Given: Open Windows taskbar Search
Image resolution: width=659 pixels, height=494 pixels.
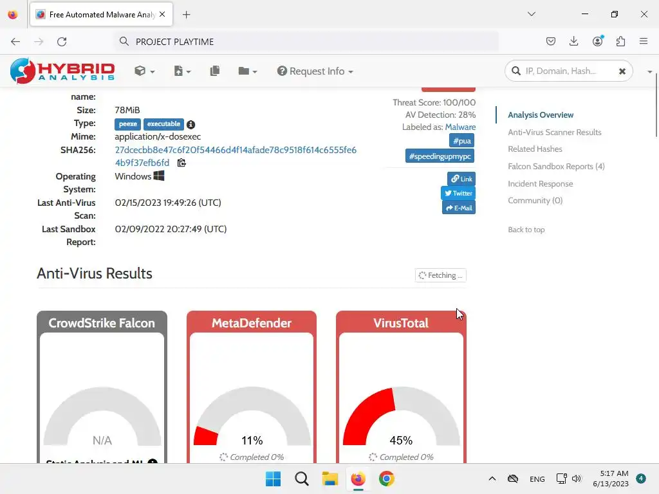Looking at the screenshot, I should click(302, 479).
